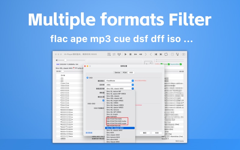Choose Sinc-ML HIRES filter option
The width and height of the screenshot is (240, 150).
point(112,103)
